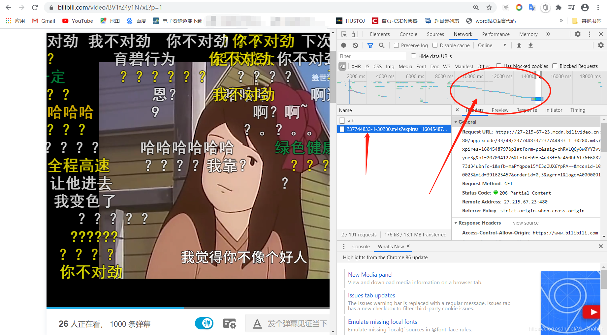Screen dimensions: 607x335
Task: Export HAR file with download arrow
Action: [x=530, y=45]
